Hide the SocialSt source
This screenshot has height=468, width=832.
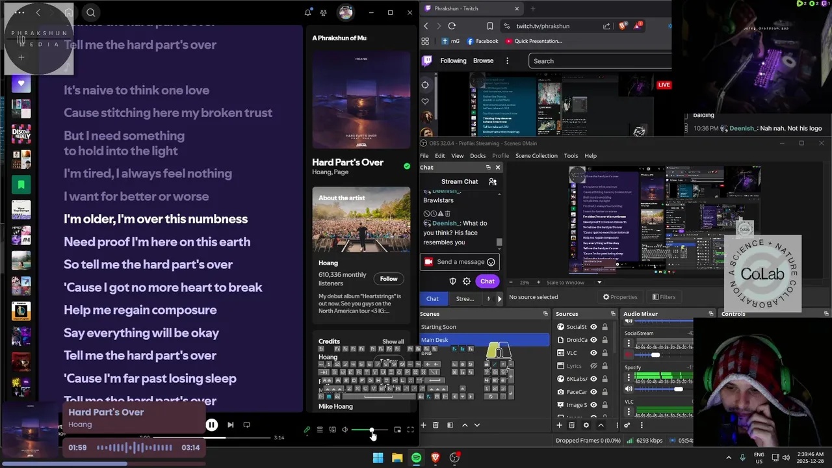coord(593,327)
